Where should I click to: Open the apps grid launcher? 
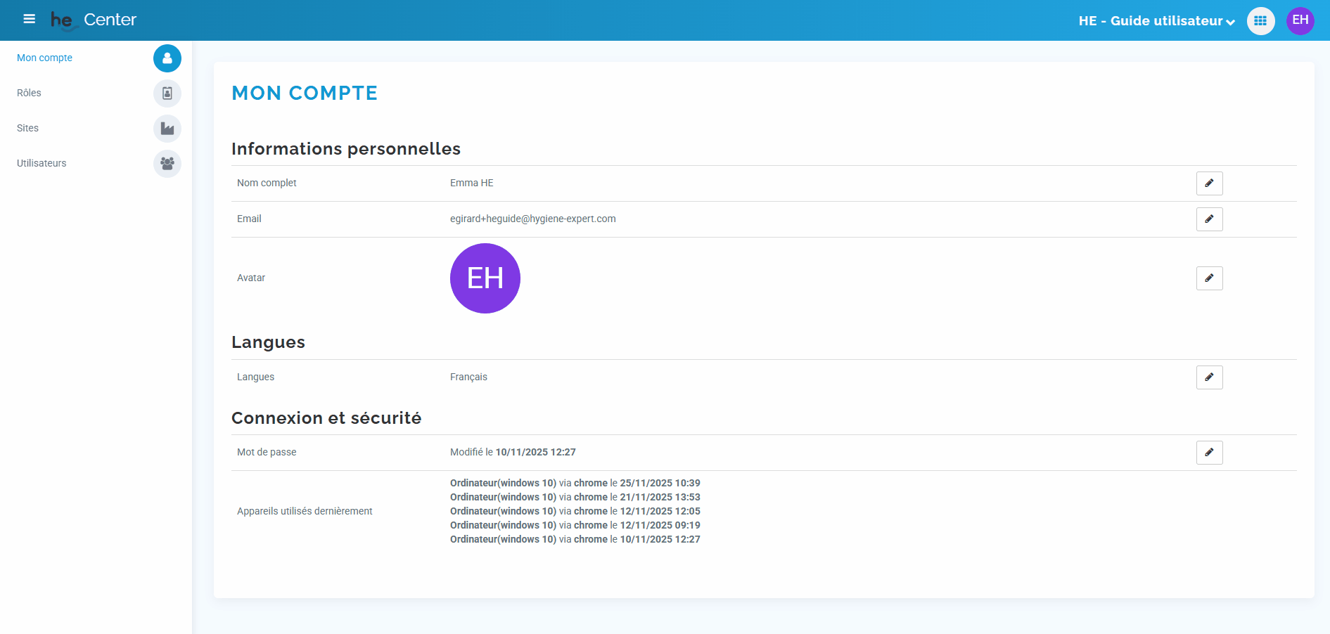[1260, 20]
